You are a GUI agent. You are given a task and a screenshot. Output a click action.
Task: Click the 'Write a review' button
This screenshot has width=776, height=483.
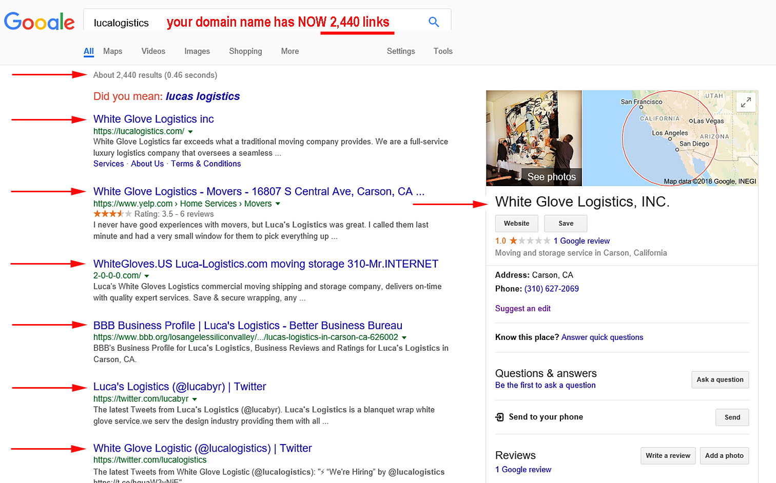(668, 456)
